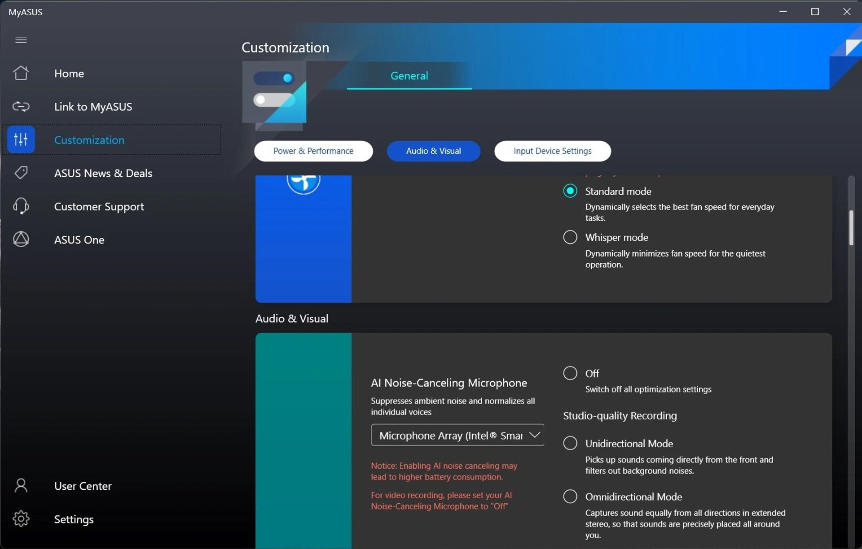This screenshot has height=549, width=862.
Task: Open the Customization menu label
Action: click(89, 140)
